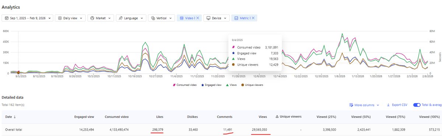Open the date range picker Sep 1, 2025 - Feb 9, 2026
Screen dimensions: 442x136
[28, 18]
